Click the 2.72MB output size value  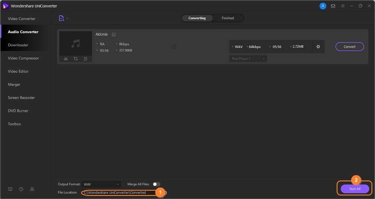tap(298, 47)
